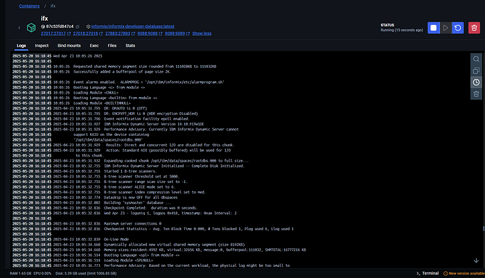Screen dimensions: 485x278
Task: Clear the logs with the trash icon
Action: pyautogui.click(x=476, y=94)
